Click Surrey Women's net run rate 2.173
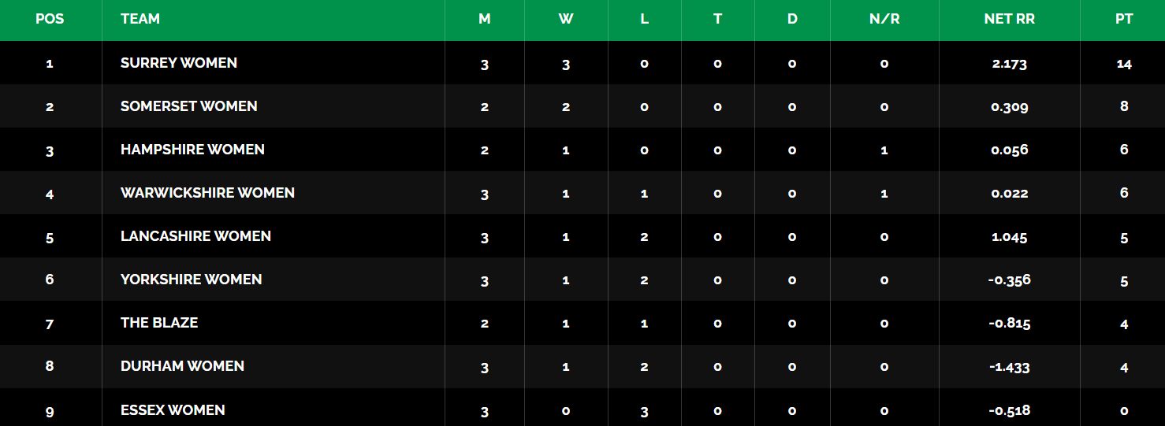The width and height of the screenshot is (1165, 426). tap(1009, 64)
